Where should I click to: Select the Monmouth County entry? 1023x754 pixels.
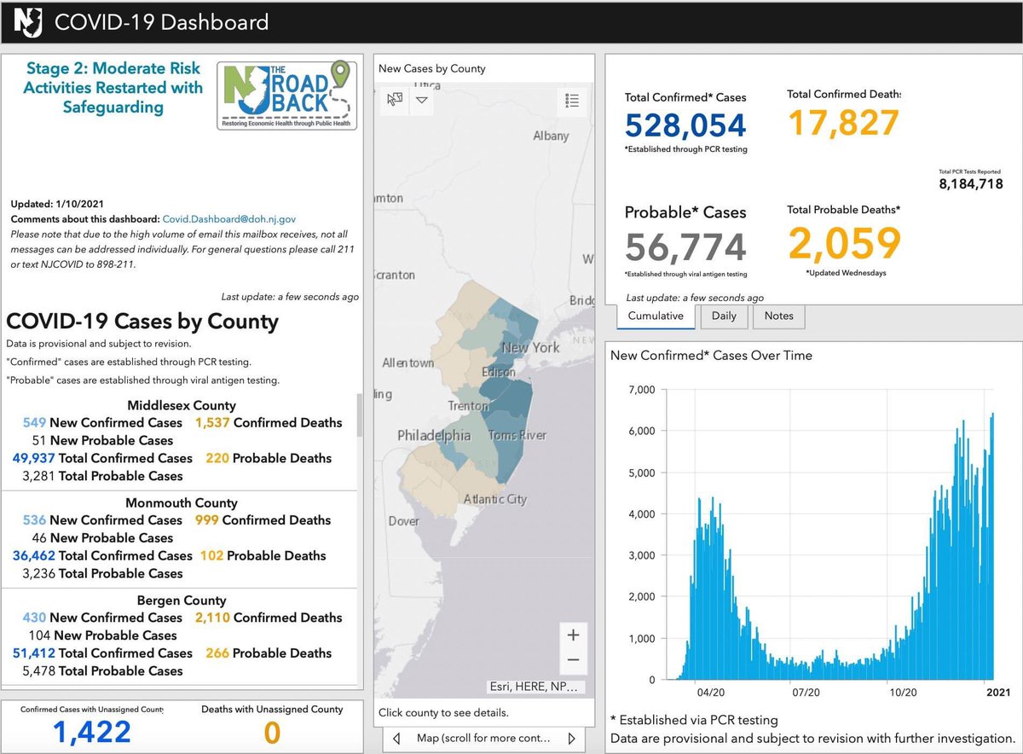tap(181, 537)
